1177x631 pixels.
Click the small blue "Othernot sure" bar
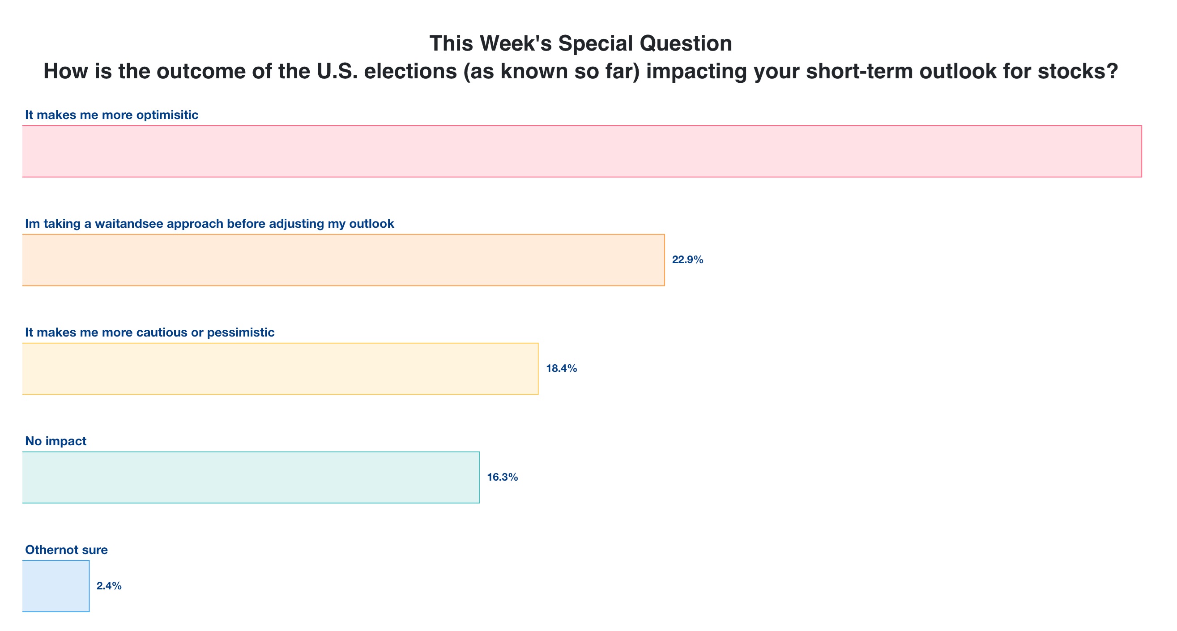click(x=56, y=586)
